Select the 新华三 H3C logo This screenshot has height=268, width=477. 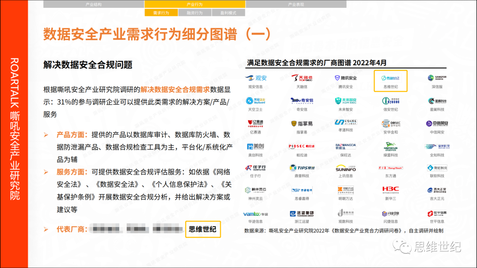(x=390, y=190)
